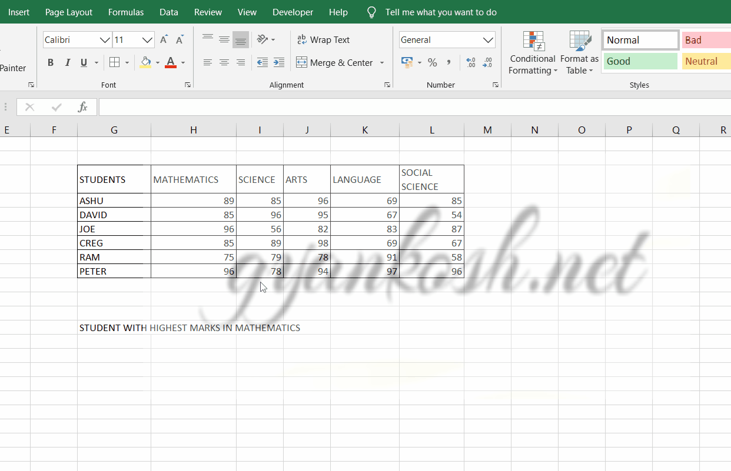Apply underline formatting
Screen dimensions: 731x471
(x=82, y=62)
